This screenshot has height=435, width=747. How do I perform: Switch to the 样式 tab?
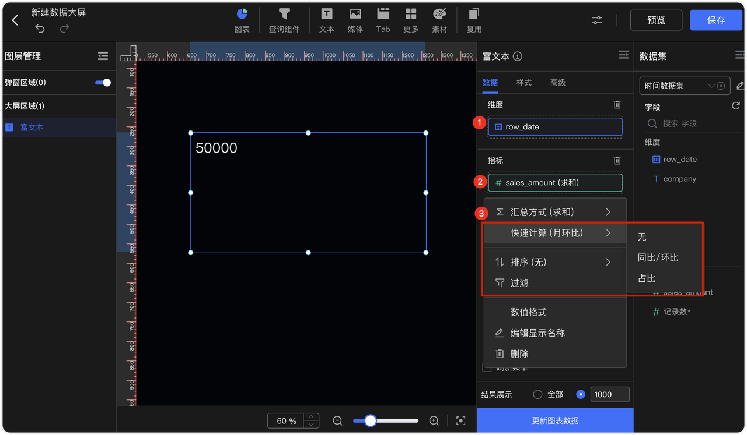pyautogui.click(x=524, y=83)
